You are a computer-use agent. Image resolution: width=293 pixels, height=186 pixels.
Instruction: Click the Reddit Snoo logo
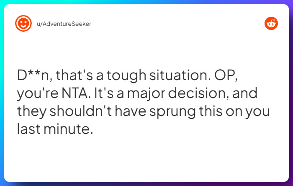[x=271, y=23]
